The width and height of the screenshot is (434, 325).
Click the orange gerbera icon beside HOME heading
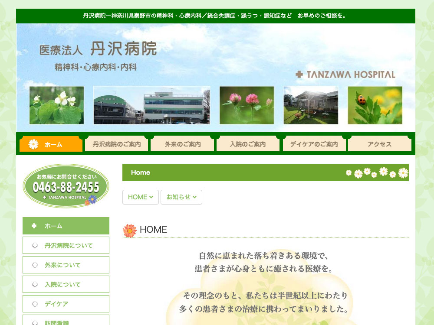point(129,231)
